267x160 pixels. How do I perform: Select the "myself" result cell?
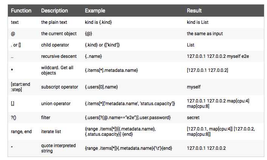coord(193,87)
